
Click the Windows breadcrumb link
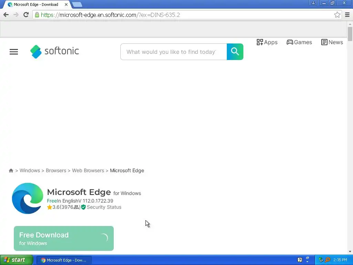(30, 170)
